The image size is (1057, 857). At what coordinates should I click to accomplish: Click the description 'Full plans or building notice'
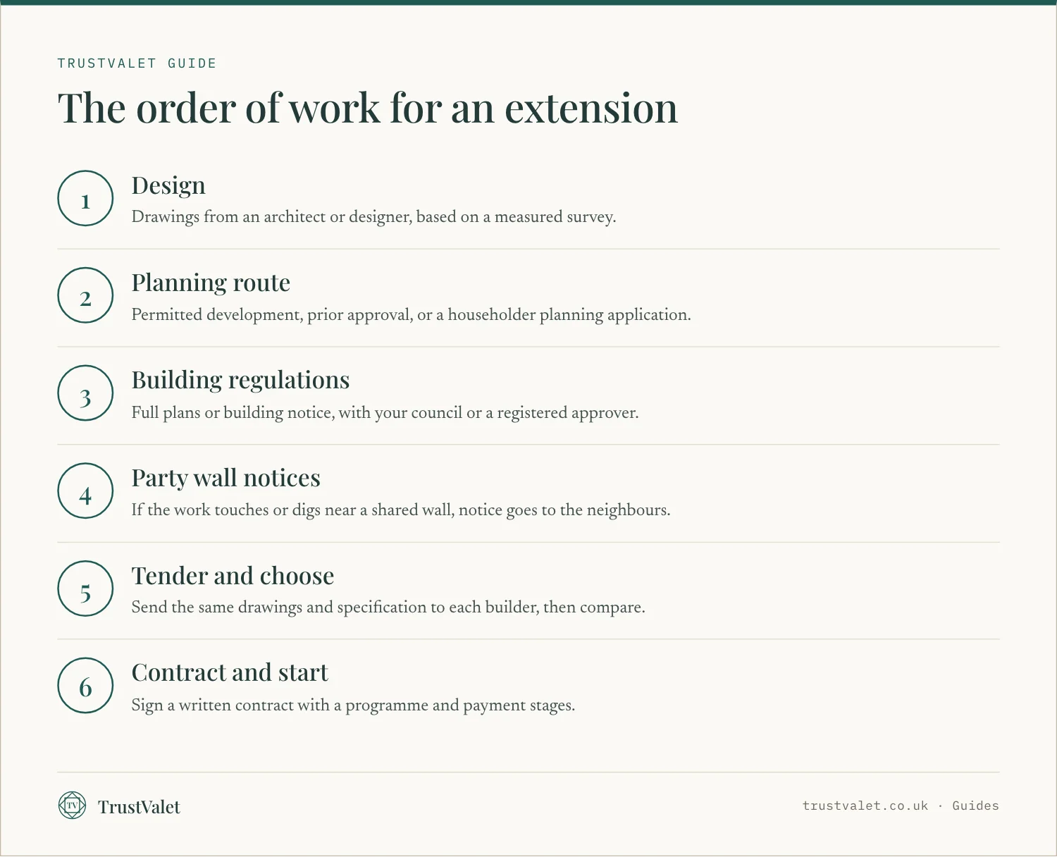385,413
